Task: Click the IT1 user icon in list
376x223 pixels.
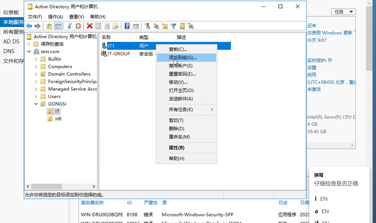Action: coord(104,45)
